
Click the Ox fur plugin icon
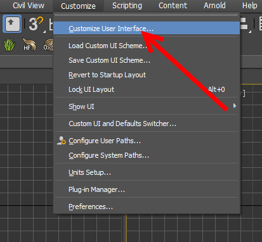click(48, 44)
